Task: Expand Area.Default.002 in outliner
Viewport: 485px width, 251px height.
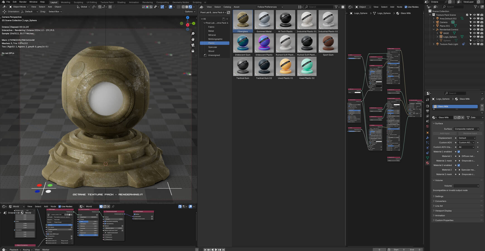Action: (x=434, y=19)
